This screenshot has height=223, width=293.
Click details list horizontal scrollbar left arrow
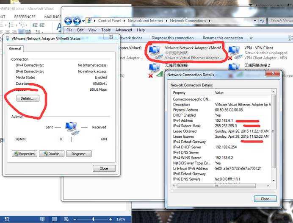(x=174, y=186)
